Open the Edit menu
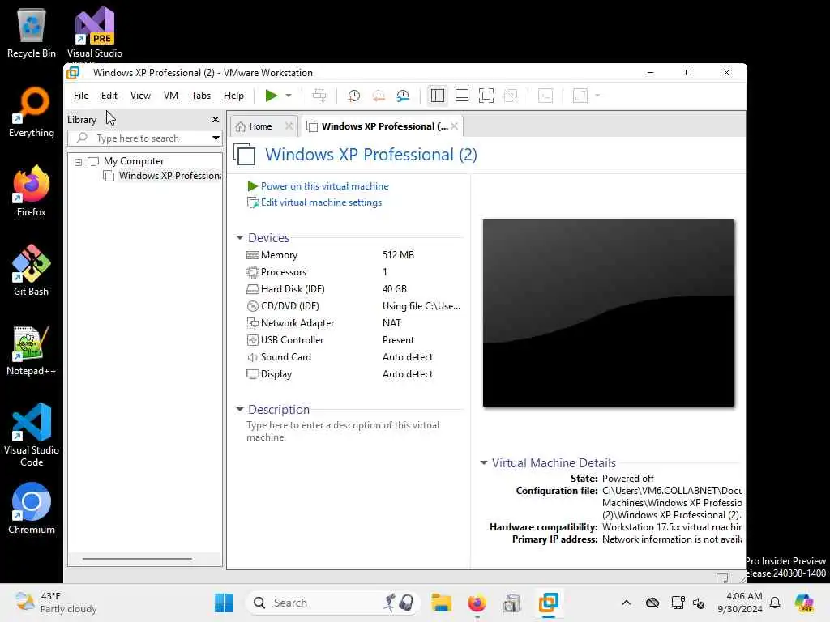 click(109, 96)
